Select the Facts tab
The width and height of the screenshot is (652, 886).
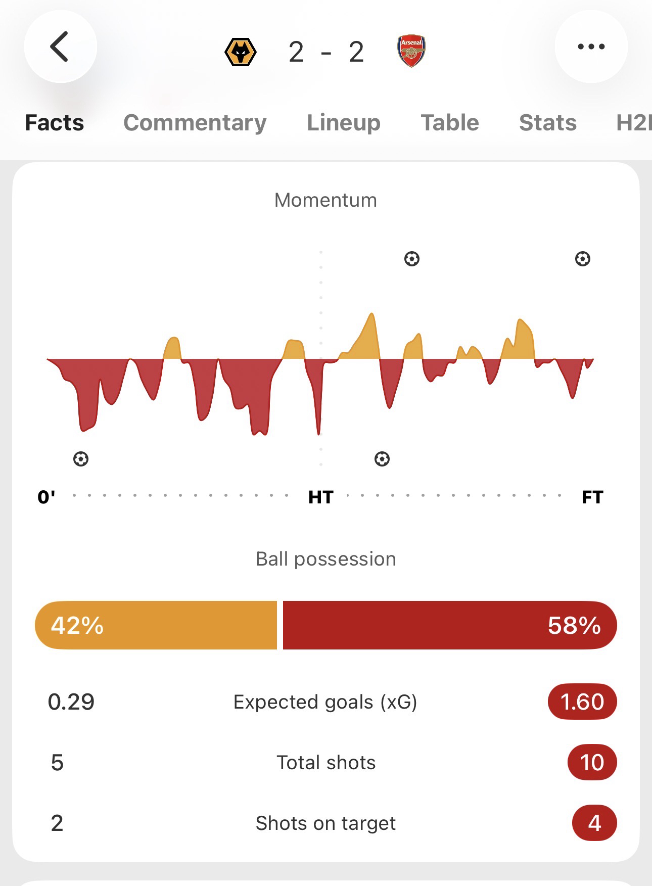(x=55, y=123)
